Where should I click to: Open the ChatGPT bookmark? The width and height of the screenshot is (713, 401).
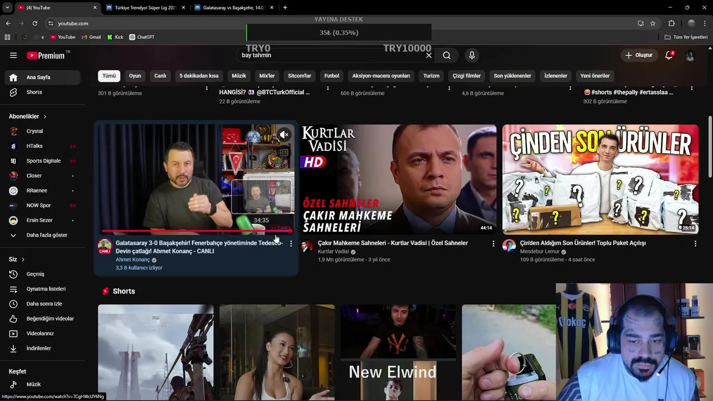pos(142,37)
